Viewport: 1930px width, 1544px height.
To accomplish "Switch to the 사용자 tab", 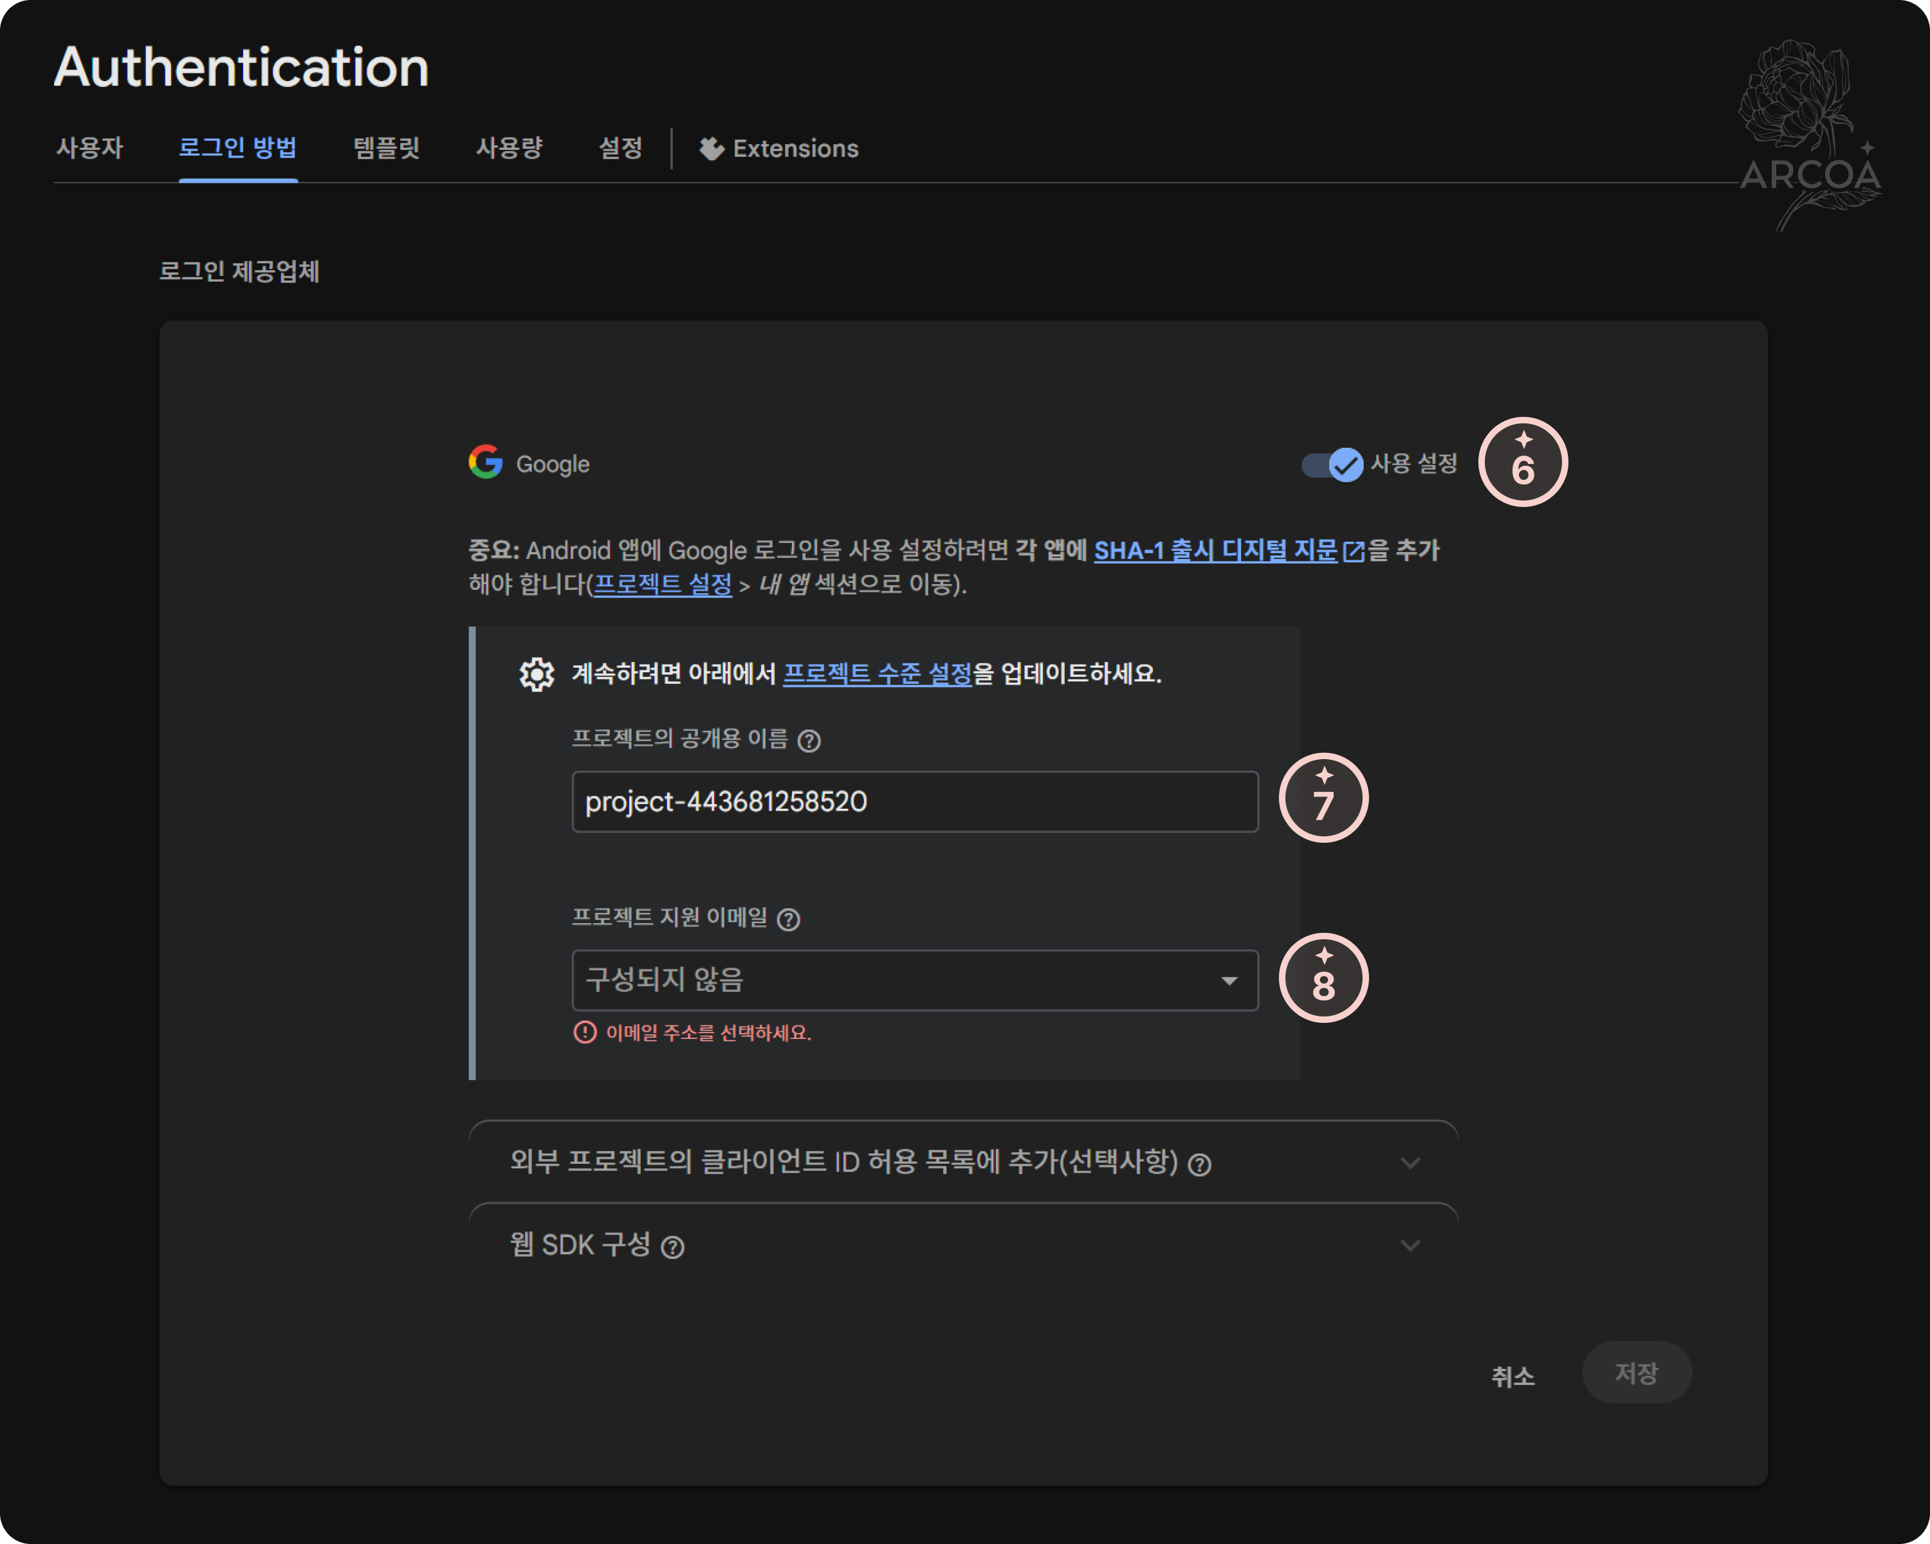I will pos(89,149).
